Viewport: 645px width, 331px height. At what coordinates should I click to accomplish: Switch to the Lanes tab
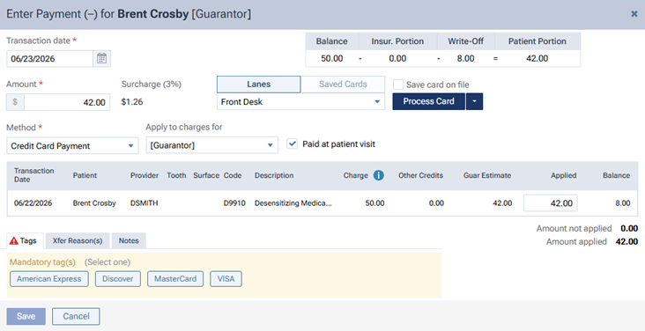259,85
